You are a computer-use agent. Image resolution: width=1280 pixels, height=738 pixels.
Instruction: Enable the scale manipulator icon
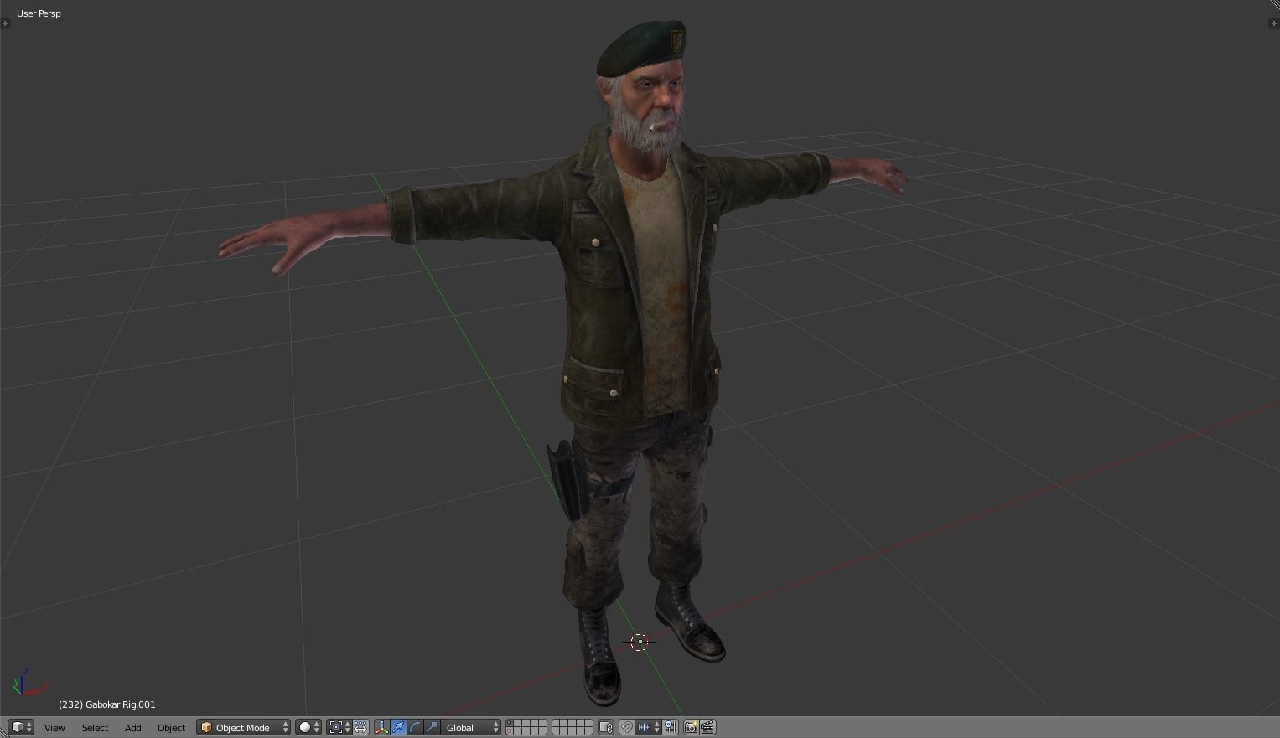click(433, 727)
